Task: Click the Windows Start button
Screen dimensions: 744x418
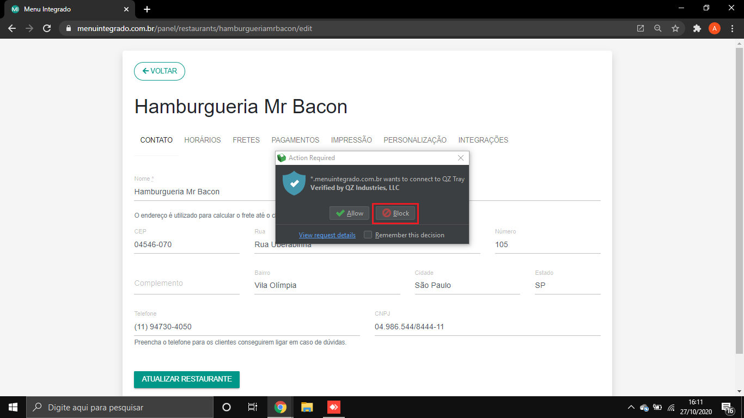Action: point(13,407)
